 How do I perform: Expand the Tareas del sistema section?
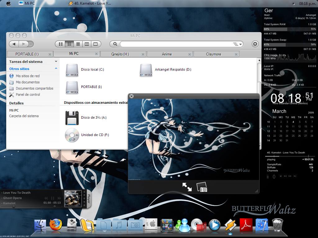[56, 61]
